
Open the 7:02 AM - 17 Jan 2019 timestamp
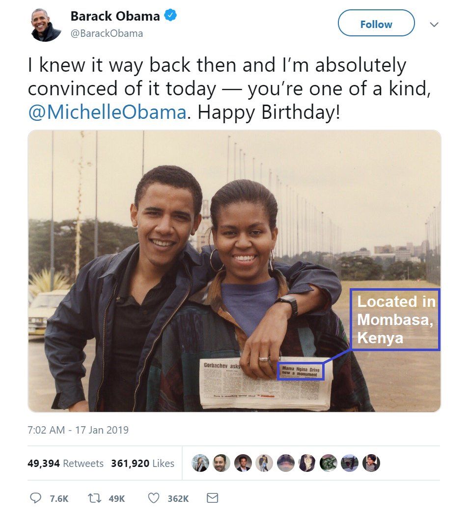click(x=78, y=430)
